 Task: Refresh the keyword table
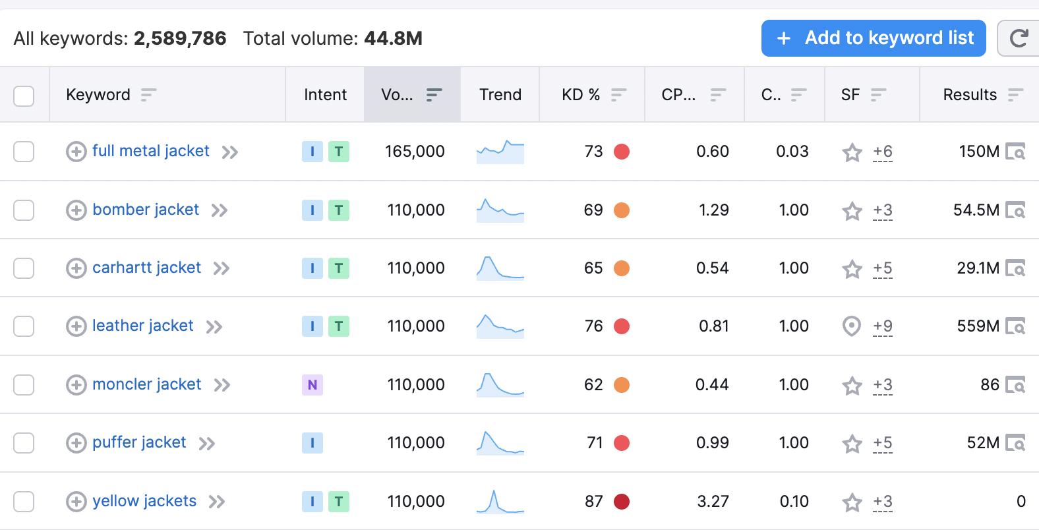tap(1019, 38)
